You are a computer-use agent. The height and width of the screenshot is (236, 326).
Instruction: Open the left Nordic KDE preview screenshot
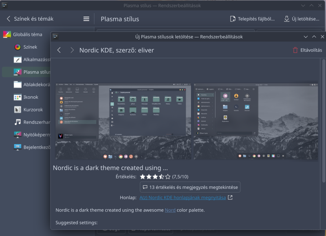click(123, 121)
